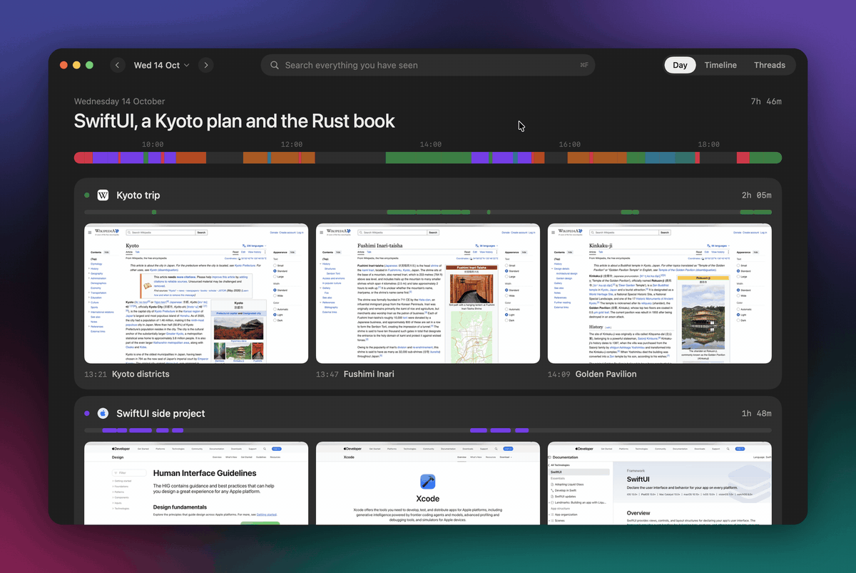Click the Kyoto trip 2h 05m duration
Image resolution: width=856 pixels, height=573 pixels.
[x=757, y=195]
